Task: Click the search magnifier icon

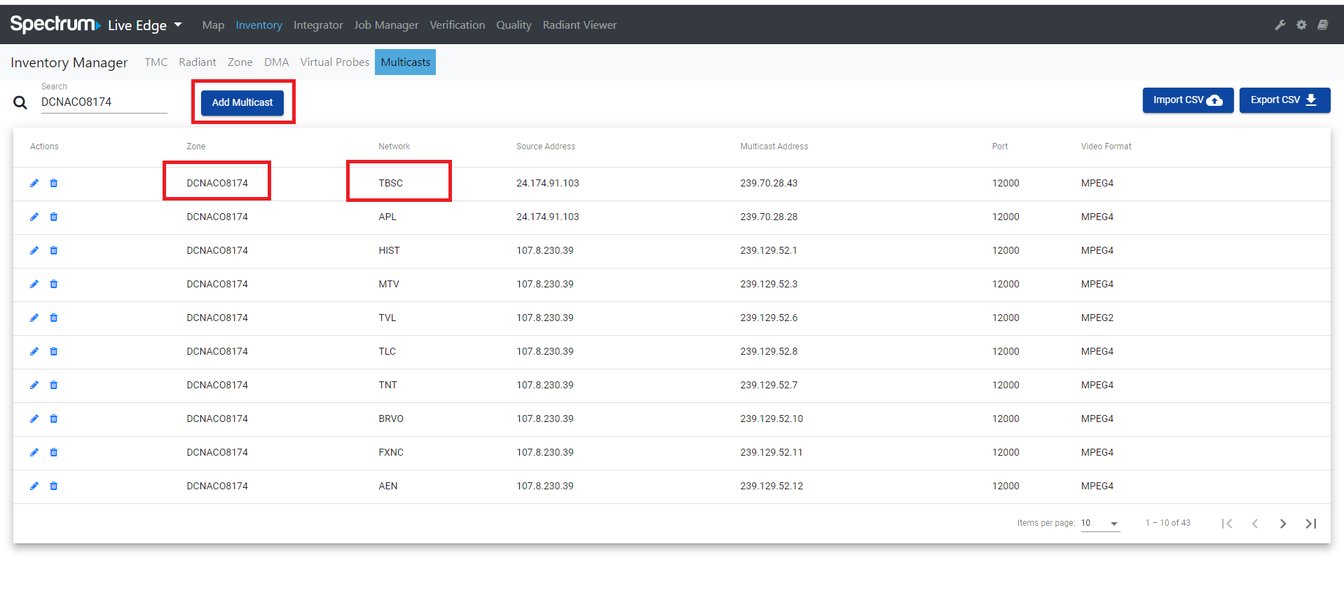Action: (20, 102)
